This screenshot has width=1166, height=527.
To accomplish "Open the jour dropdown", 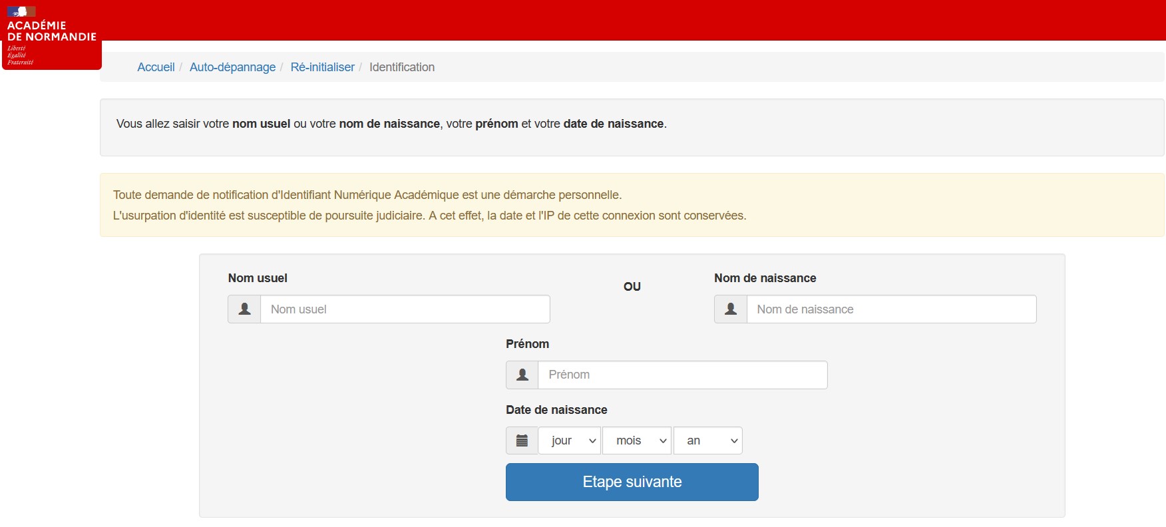I will point(570,440).
